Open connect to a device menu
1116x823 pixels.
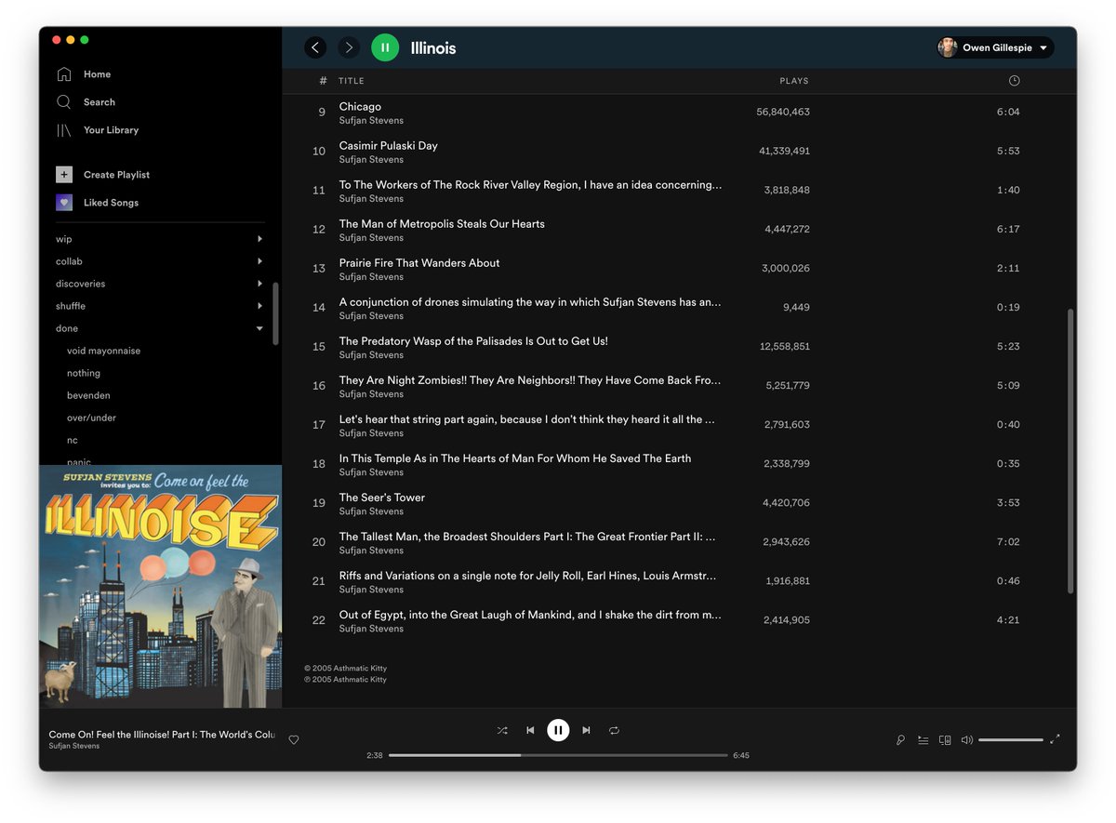945,740
